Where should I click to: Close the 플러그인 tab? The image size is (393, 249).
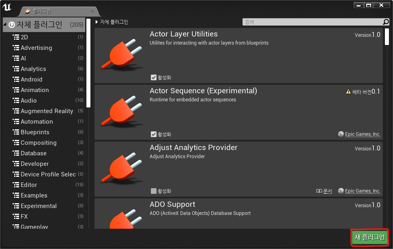(92, 11)
